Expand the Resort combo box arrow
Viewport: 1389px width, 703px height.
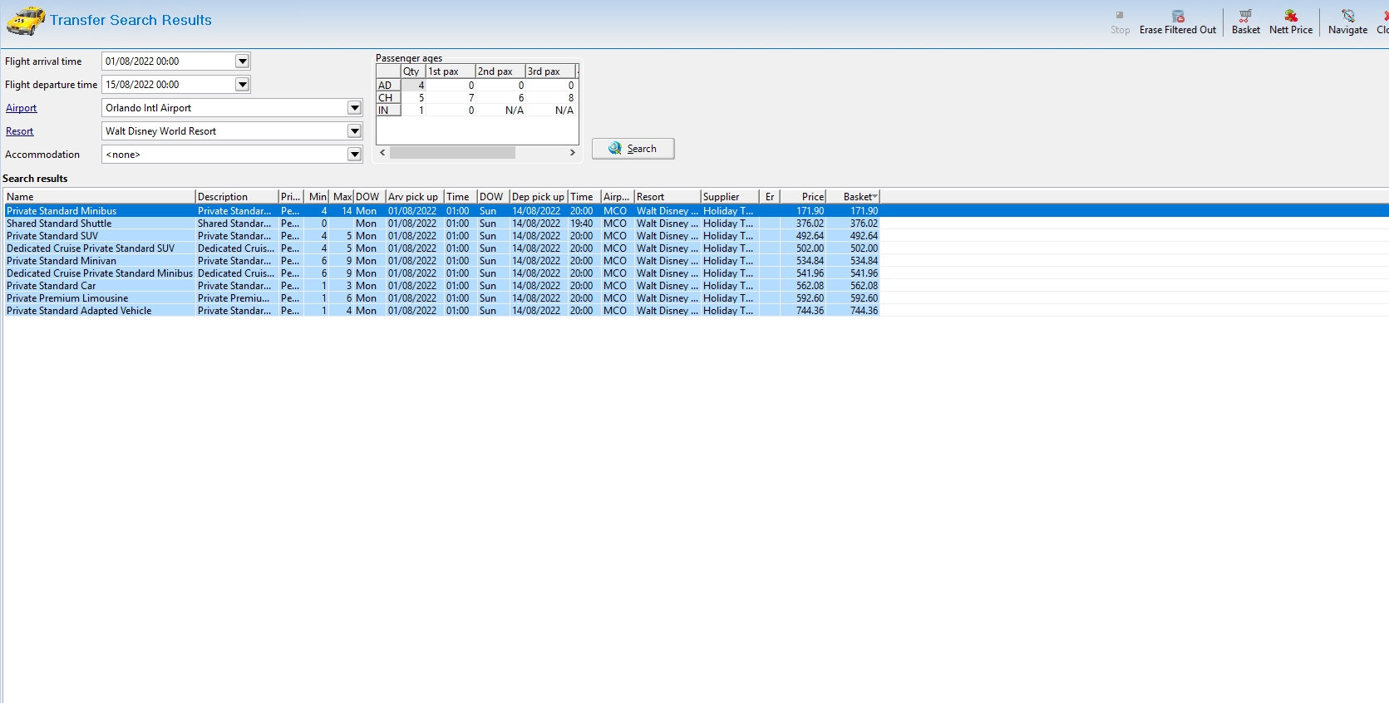click(x=354, y=131)
